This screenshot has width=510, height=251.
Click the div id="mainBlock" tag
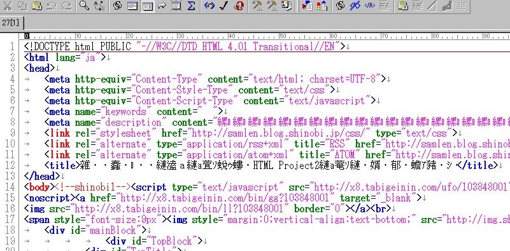coord(96,230)
